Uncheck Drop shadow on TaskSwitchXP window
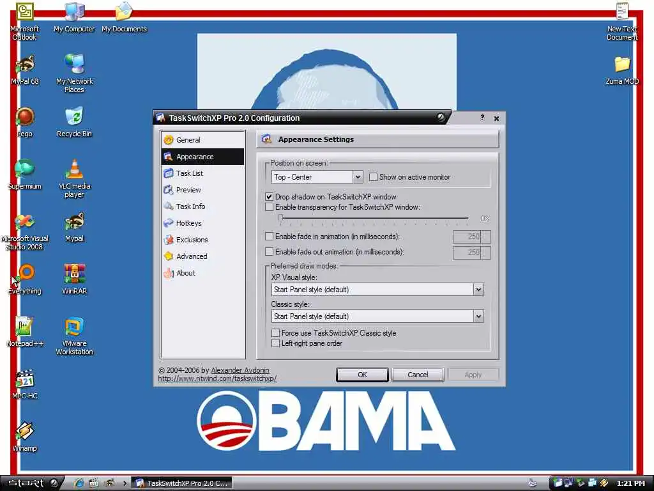Image resolution: width=654 pixels, height=491 pixels. pyautogui.click(x=270, y=197)
